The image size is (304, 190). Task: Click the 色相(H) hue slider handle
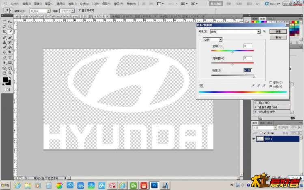coord(233,52)
